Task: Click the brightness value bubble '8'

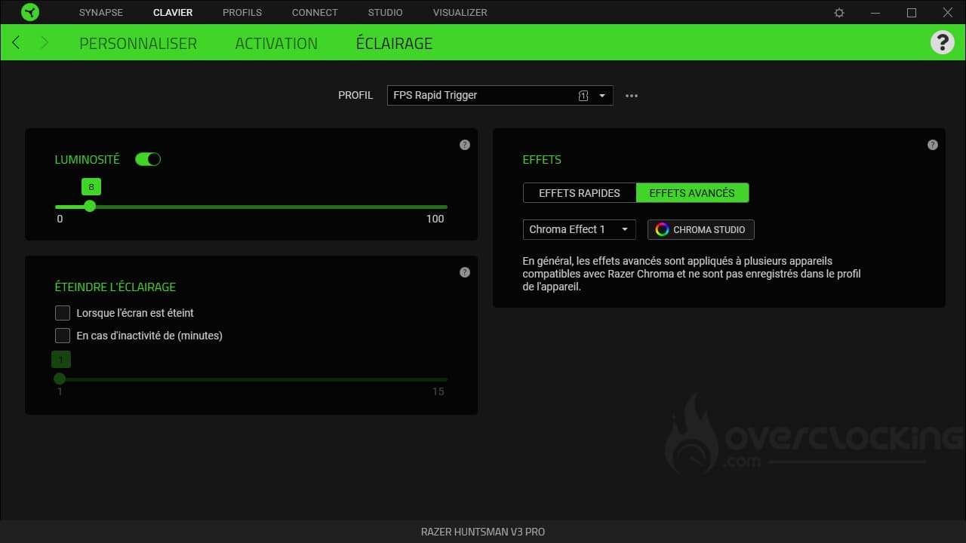Action: 91,187
